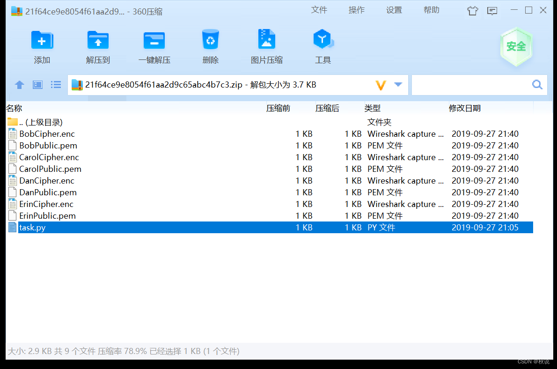Select the 添加 (Add files) tool
This screenshot has width=557, height=369.
pyautogui.click(x=42, y=45)
